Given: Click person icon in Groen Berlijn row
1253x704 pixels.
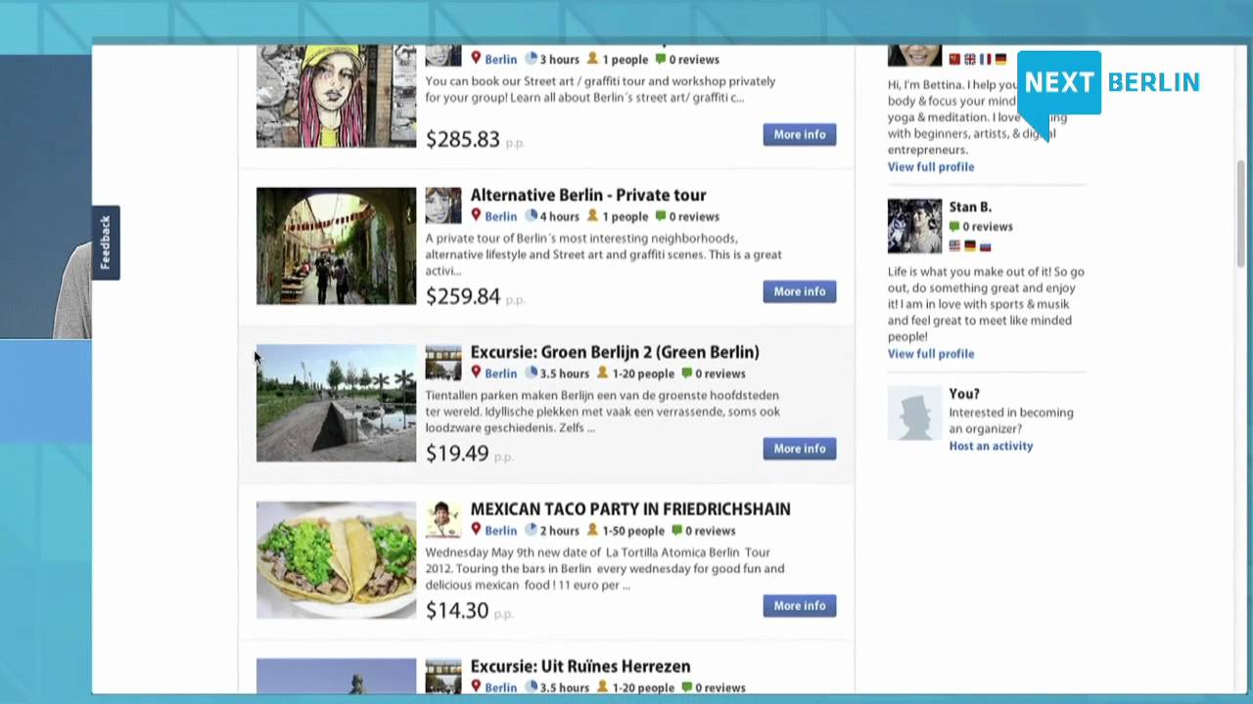Looking at the screenshot, I should (x=603, y=373).
